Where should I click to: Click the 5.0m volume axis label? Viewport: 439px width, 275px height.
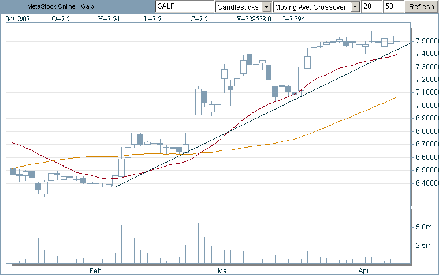click(423, 227)
